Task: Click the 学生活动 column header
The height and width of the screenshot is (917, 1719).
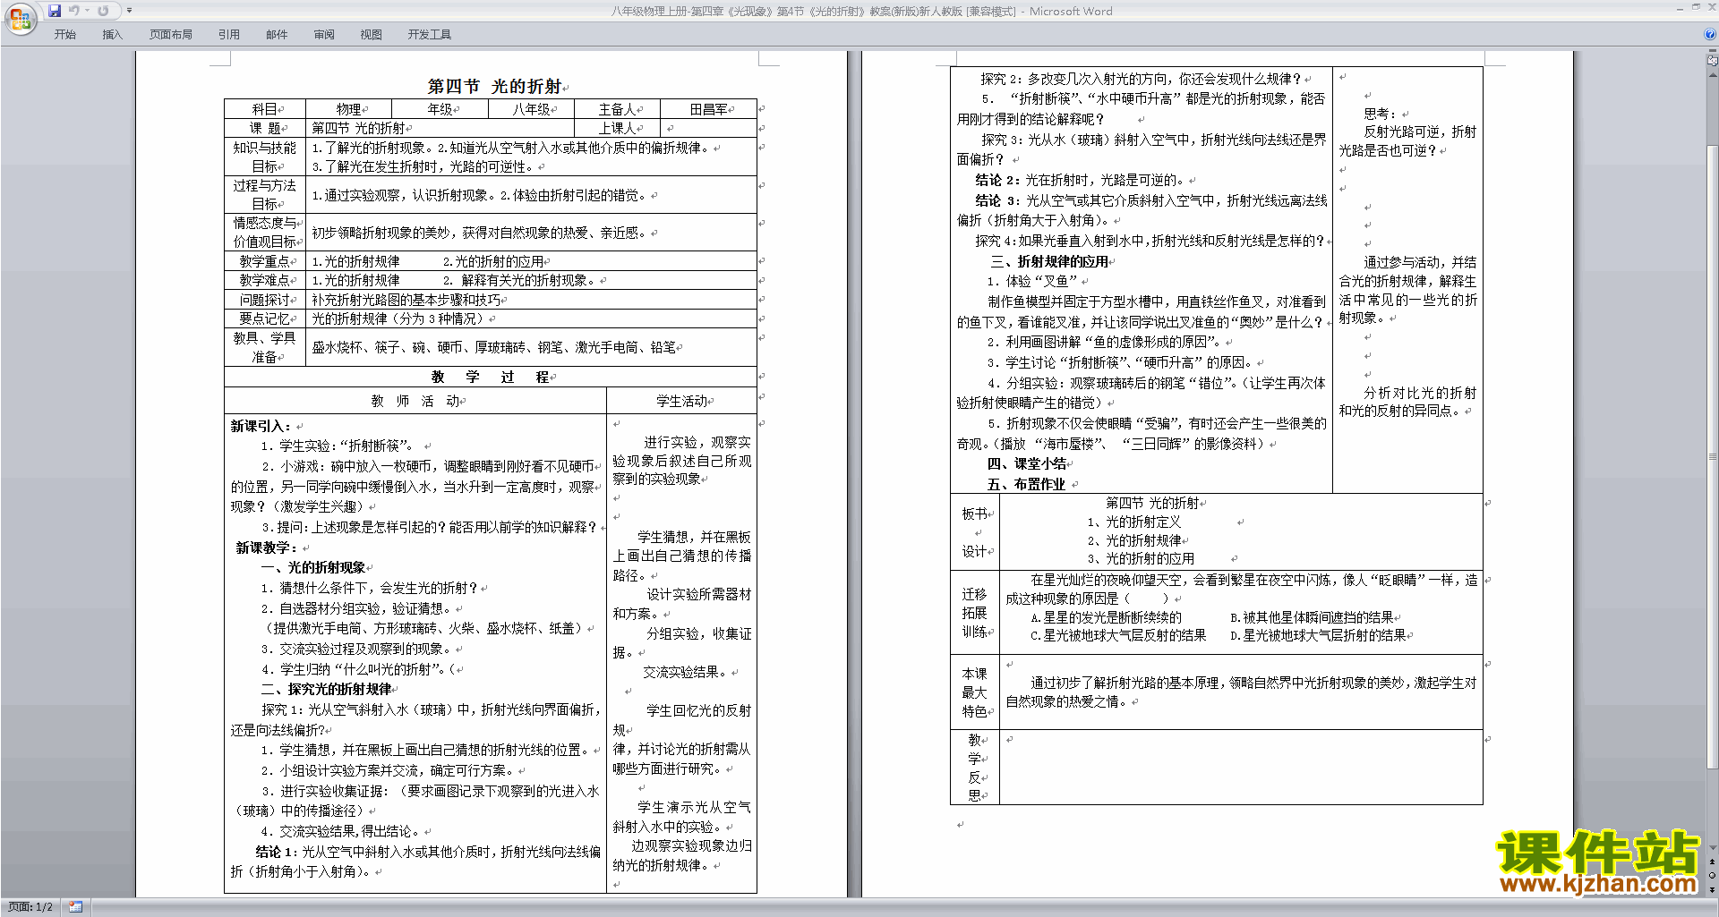Action: click(681, 401)
